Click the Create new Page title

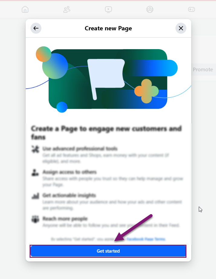(x=108, y=29)
